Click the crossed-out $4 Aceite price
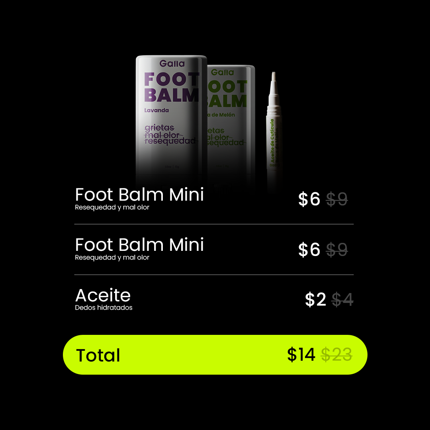 [342, 299]
